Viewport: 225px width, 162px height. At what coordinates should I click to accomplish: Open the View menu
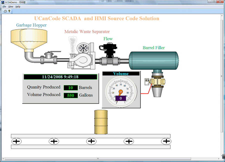[11, 7]
